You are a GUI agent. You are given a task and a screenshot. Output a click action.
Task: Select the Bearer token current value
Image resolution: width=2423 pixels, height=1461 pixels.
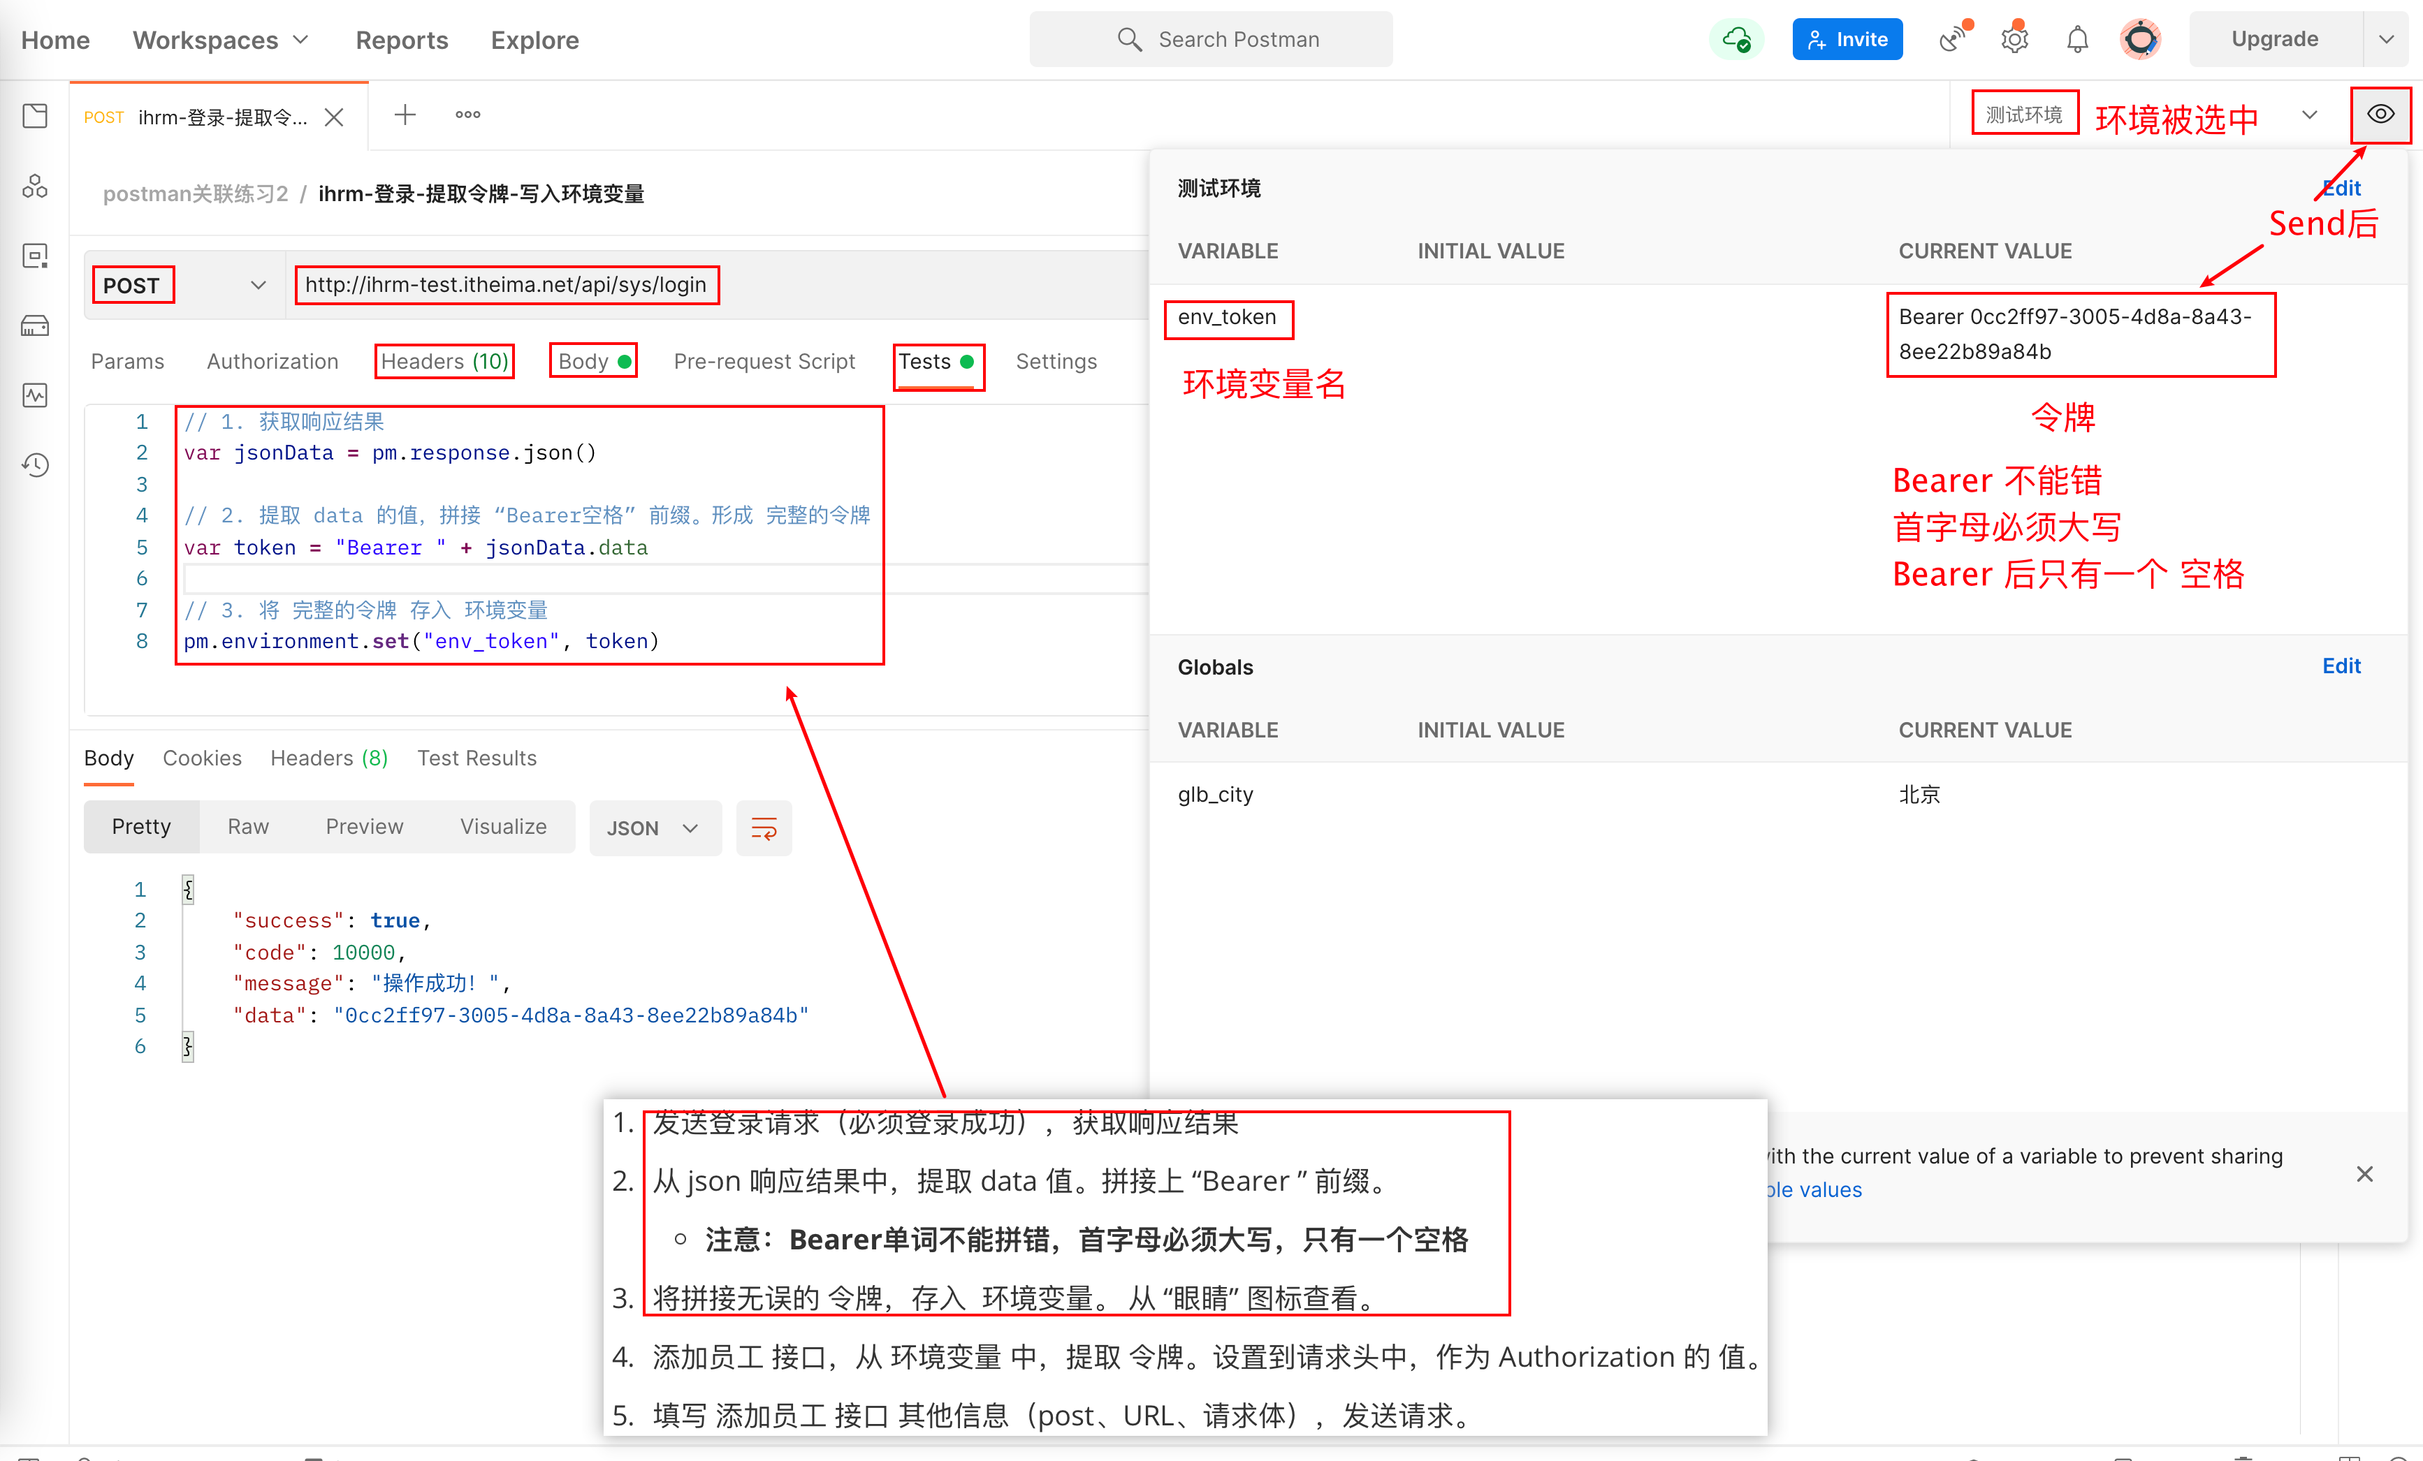(2075, 335)
